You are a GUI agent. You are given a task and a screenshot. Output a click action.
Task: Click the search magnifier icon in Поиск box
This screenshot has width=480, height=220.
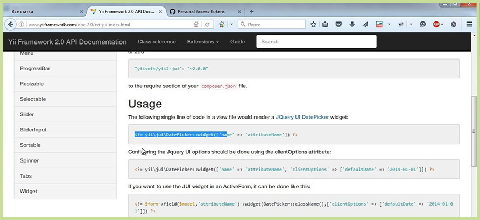(243, 25)
